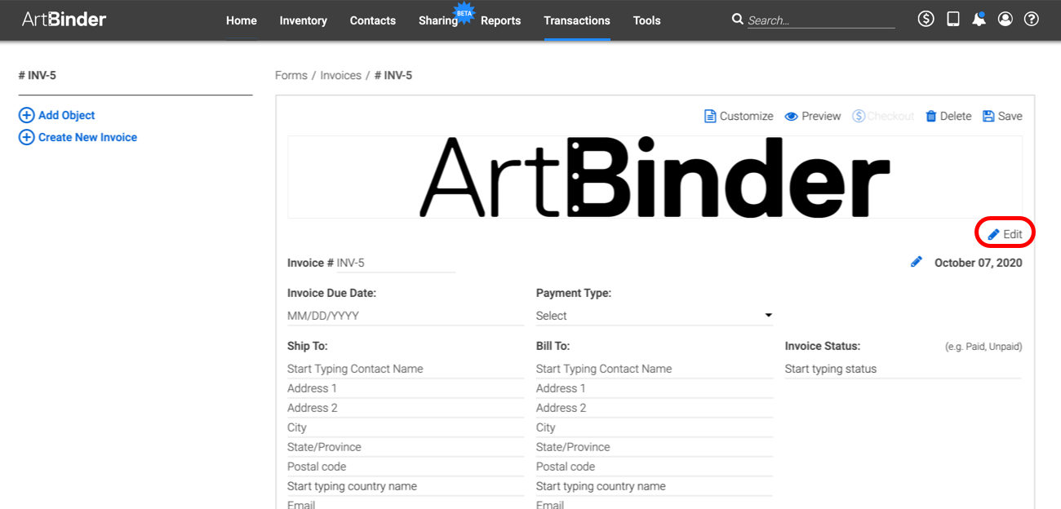Click Bill To Address 1 field
This screenshot has width=1061, height=509.
tap(655, 388)
